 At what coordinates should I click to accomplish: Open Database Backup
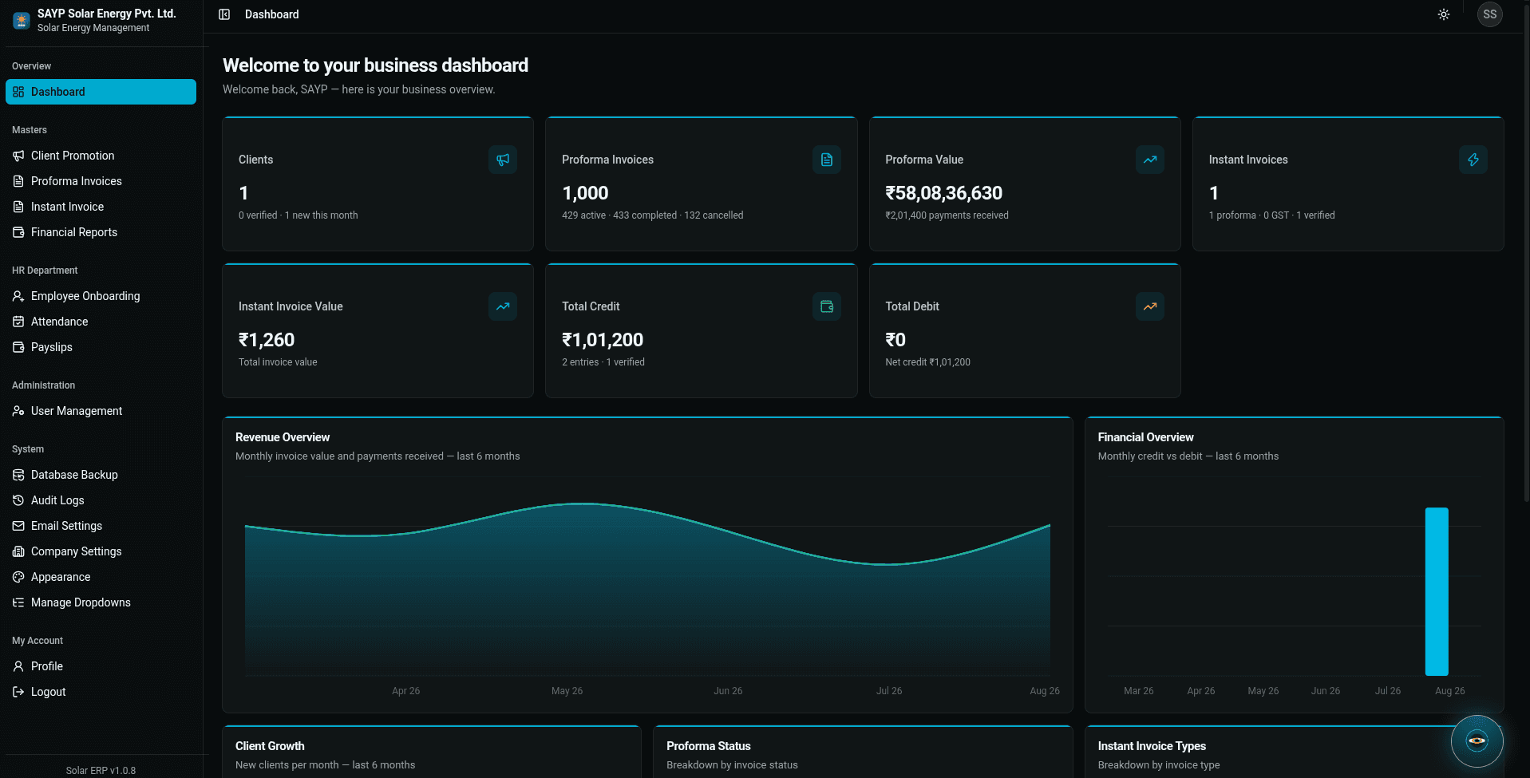101,475
